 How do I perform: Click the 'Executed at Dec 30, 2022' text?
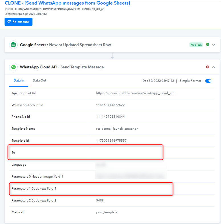pos(26,14)
